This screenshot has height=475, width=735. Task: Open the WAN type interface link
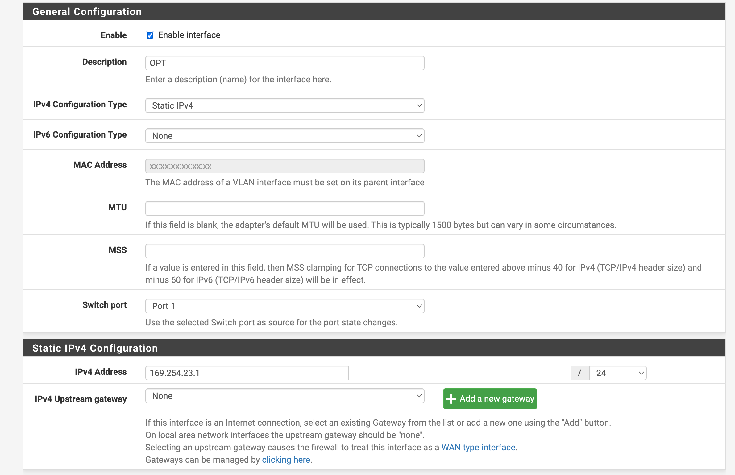tap(478, 447)
